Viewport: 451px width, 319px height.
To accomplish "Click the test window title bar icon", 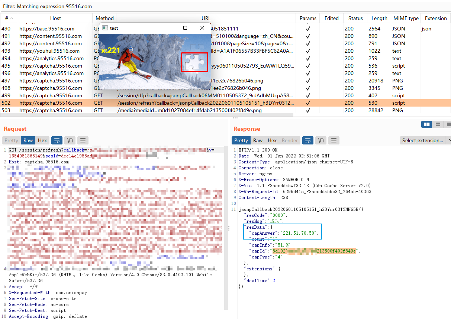I will (x=105, y=28).
